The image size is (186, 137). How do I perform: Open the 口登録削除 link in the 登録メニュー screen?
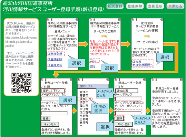55,59
